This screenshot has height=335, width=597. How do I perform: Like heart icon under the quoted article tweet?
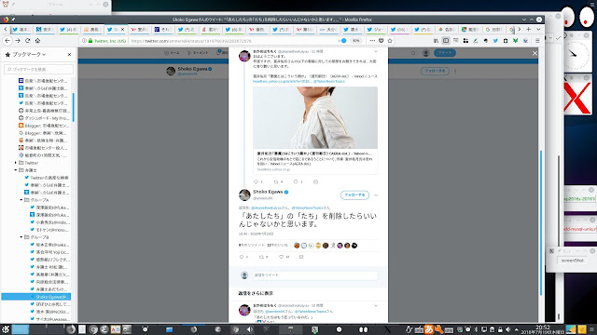coord(296,182)
